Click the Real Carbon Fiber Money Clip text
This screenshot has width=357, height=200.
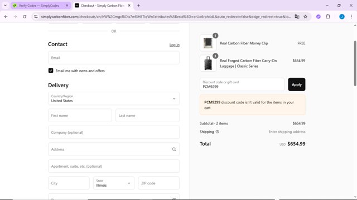pos(244,43)
